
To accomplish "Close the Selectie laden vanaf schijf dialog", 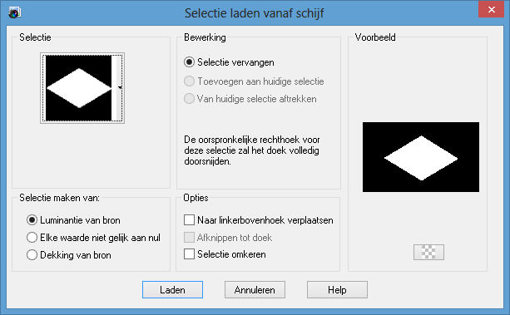I will (x=491, y=10).
